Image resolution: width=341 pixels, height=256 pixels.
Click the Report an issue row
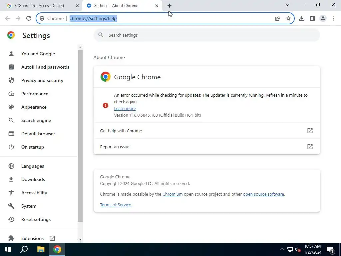206,147
